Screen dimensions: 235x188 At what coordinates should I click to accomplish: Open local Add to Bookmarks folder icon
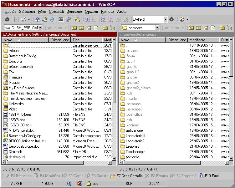click(x=105, y=28)
